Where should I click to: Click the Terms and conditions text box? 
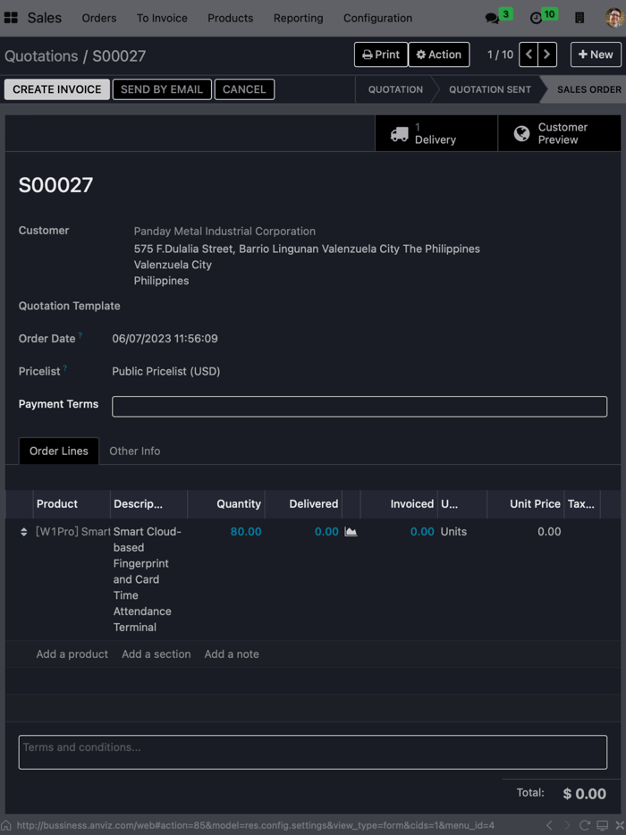313,752
